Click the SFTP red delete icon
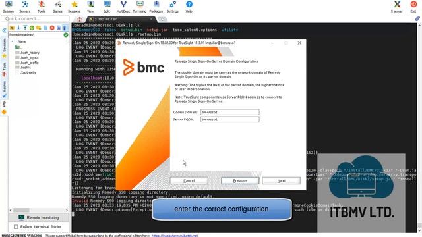Image resolution: width=422 pixels, height=237 pixels. tap(52, 28)
